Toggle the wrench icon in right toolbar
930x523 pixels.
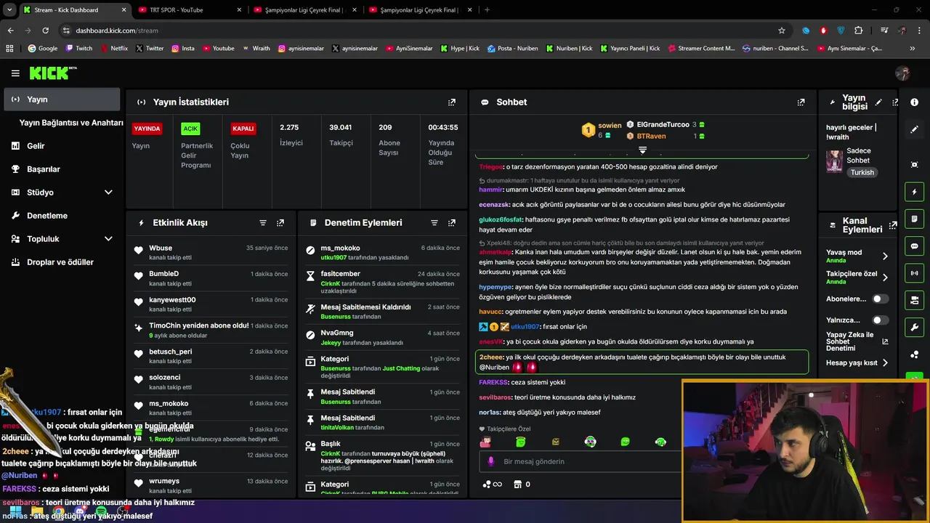(x=915, y=327)
